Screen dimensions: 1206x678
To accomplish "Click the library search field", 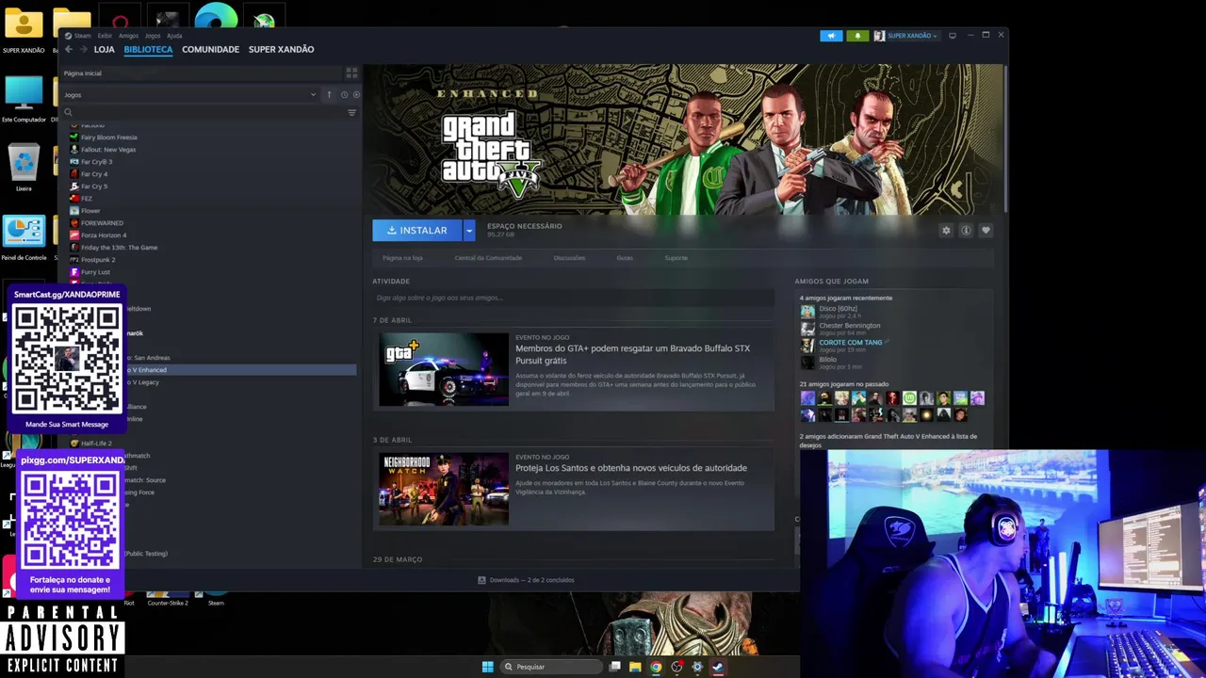I will (x=203, y=112).
